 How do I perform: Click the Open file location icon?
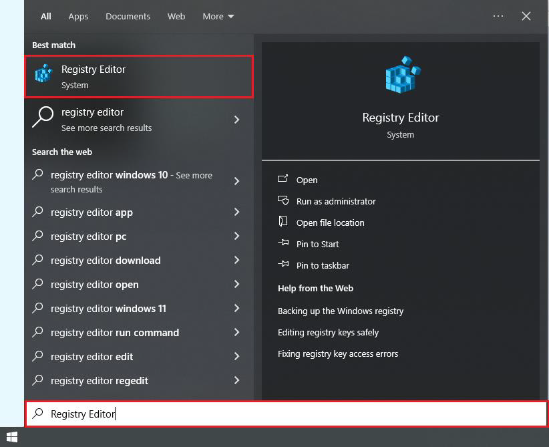(283, 222)
